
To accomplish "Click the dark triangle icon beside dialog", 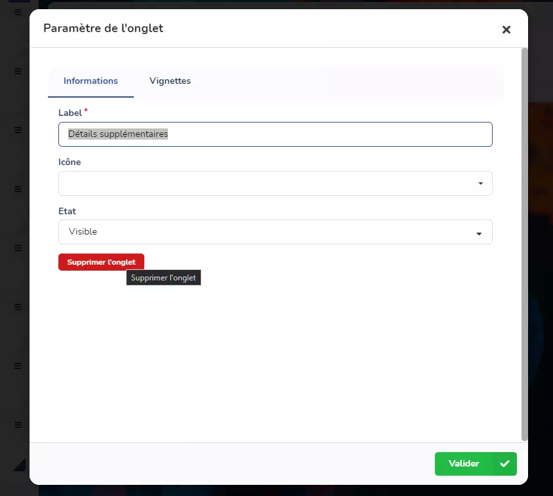I will point(20,464).
